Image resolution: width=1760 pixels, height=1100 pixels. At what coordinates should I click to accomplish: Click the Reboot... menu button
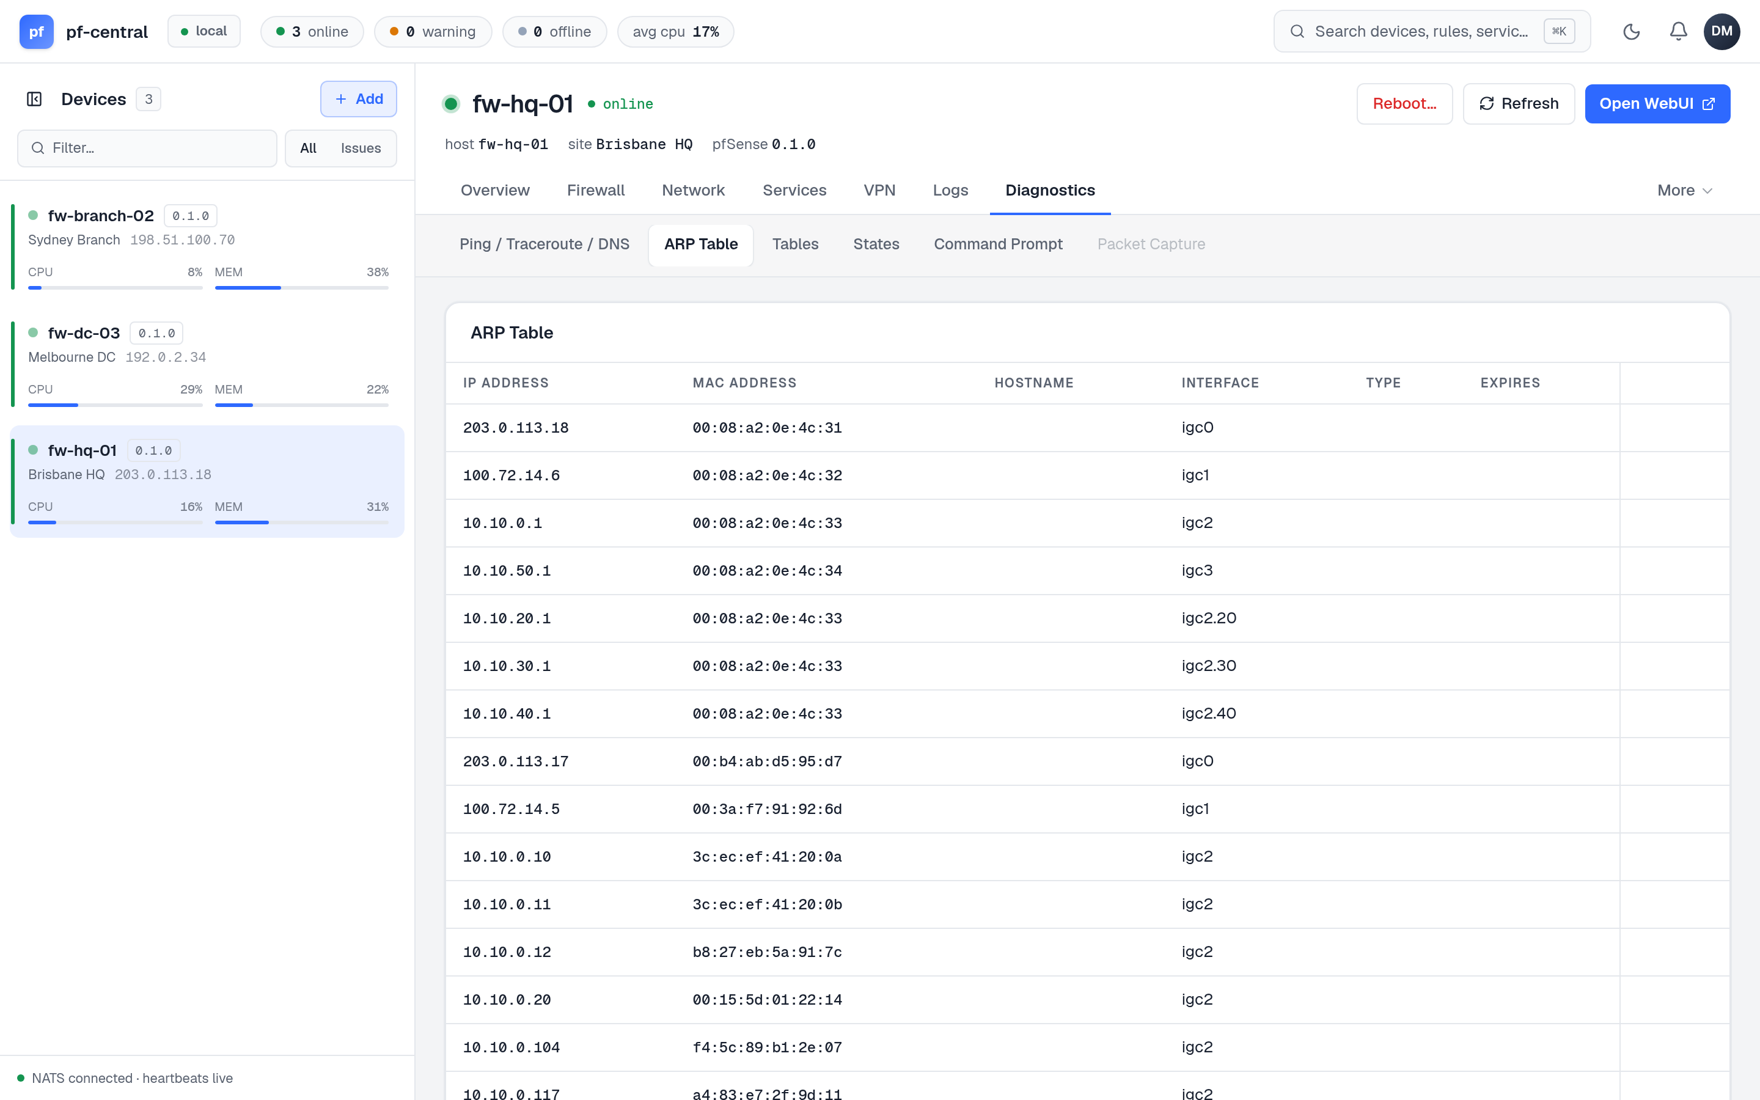[x=1404, y=103]
